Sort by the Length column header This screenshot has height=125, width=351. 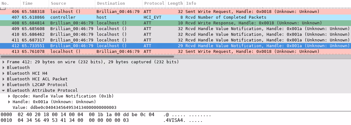pyautogui.click(x=175, y=3)
